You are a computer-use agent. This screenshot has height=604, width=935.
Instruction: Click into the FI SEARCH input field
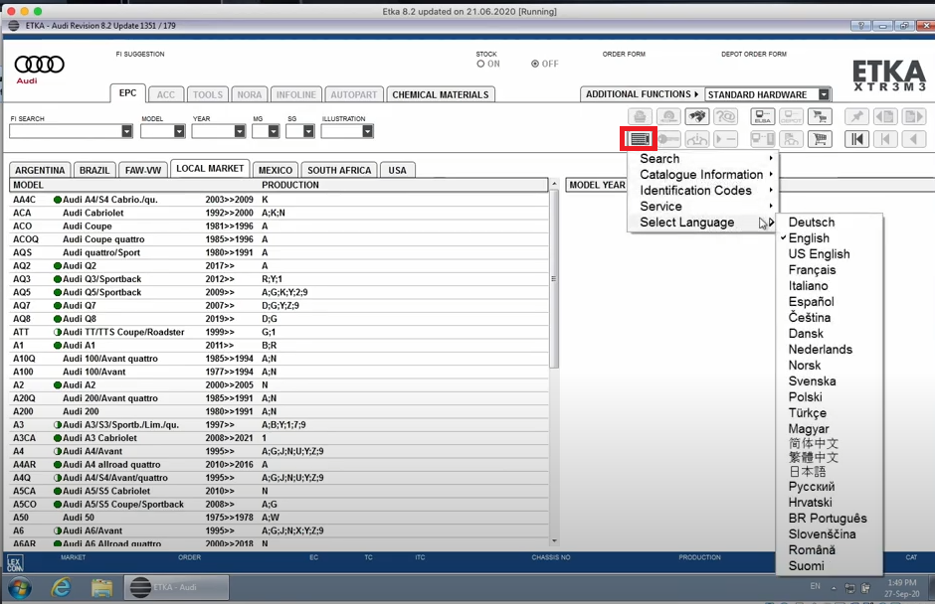tap(65, 131)
